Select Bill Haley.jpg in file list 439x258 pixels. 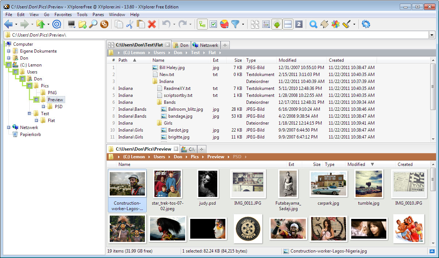[x=172, y=68]
